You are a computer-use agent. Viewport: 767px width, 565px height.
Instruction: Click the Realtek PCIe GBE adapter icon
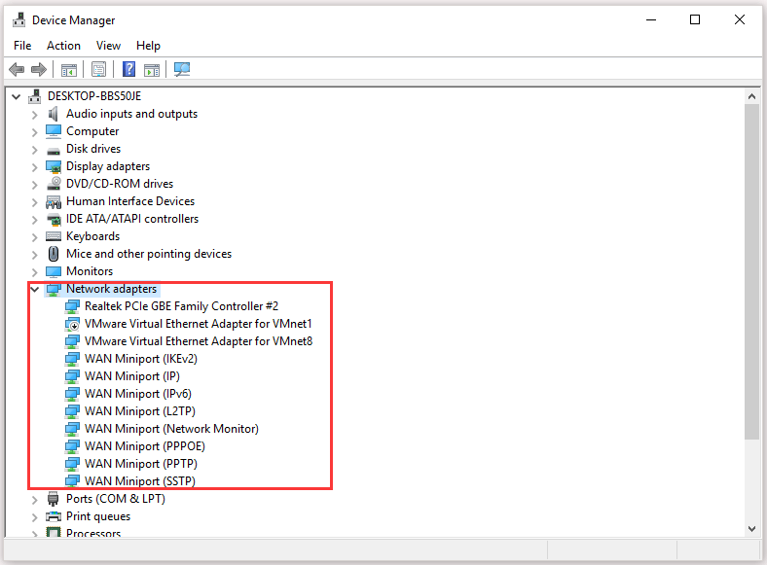tap(72, 306)
